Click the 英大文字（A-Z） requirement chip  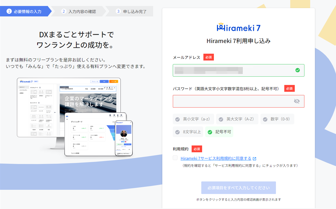(x=237, y=119)
